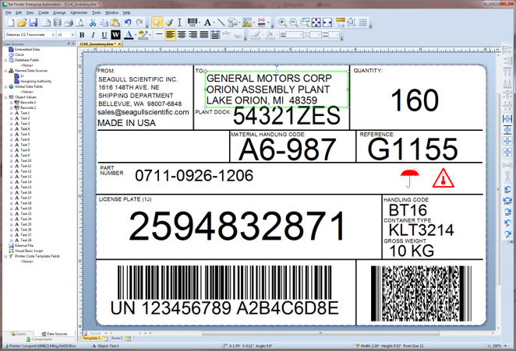
Task: Open the font color dropdown arrow
Action: click(x=136, y=35)
